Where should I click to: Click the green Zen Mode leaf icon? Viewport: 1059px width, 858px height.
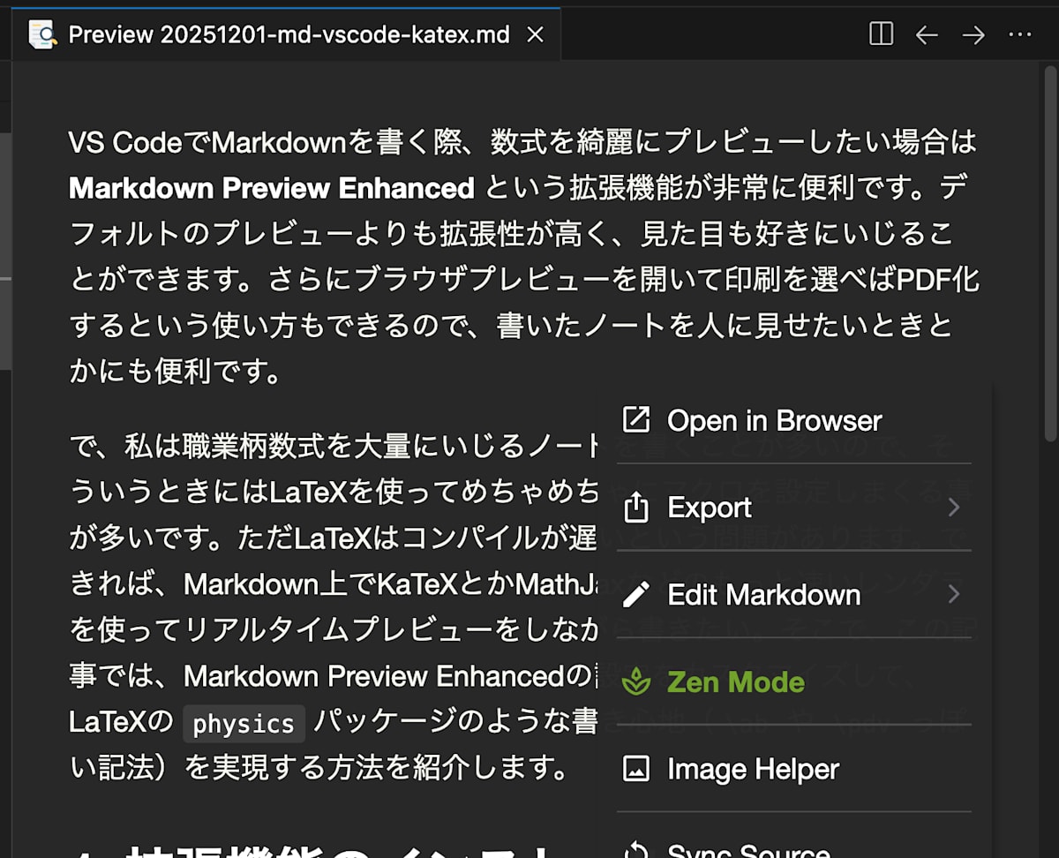[x=635, y=681]
